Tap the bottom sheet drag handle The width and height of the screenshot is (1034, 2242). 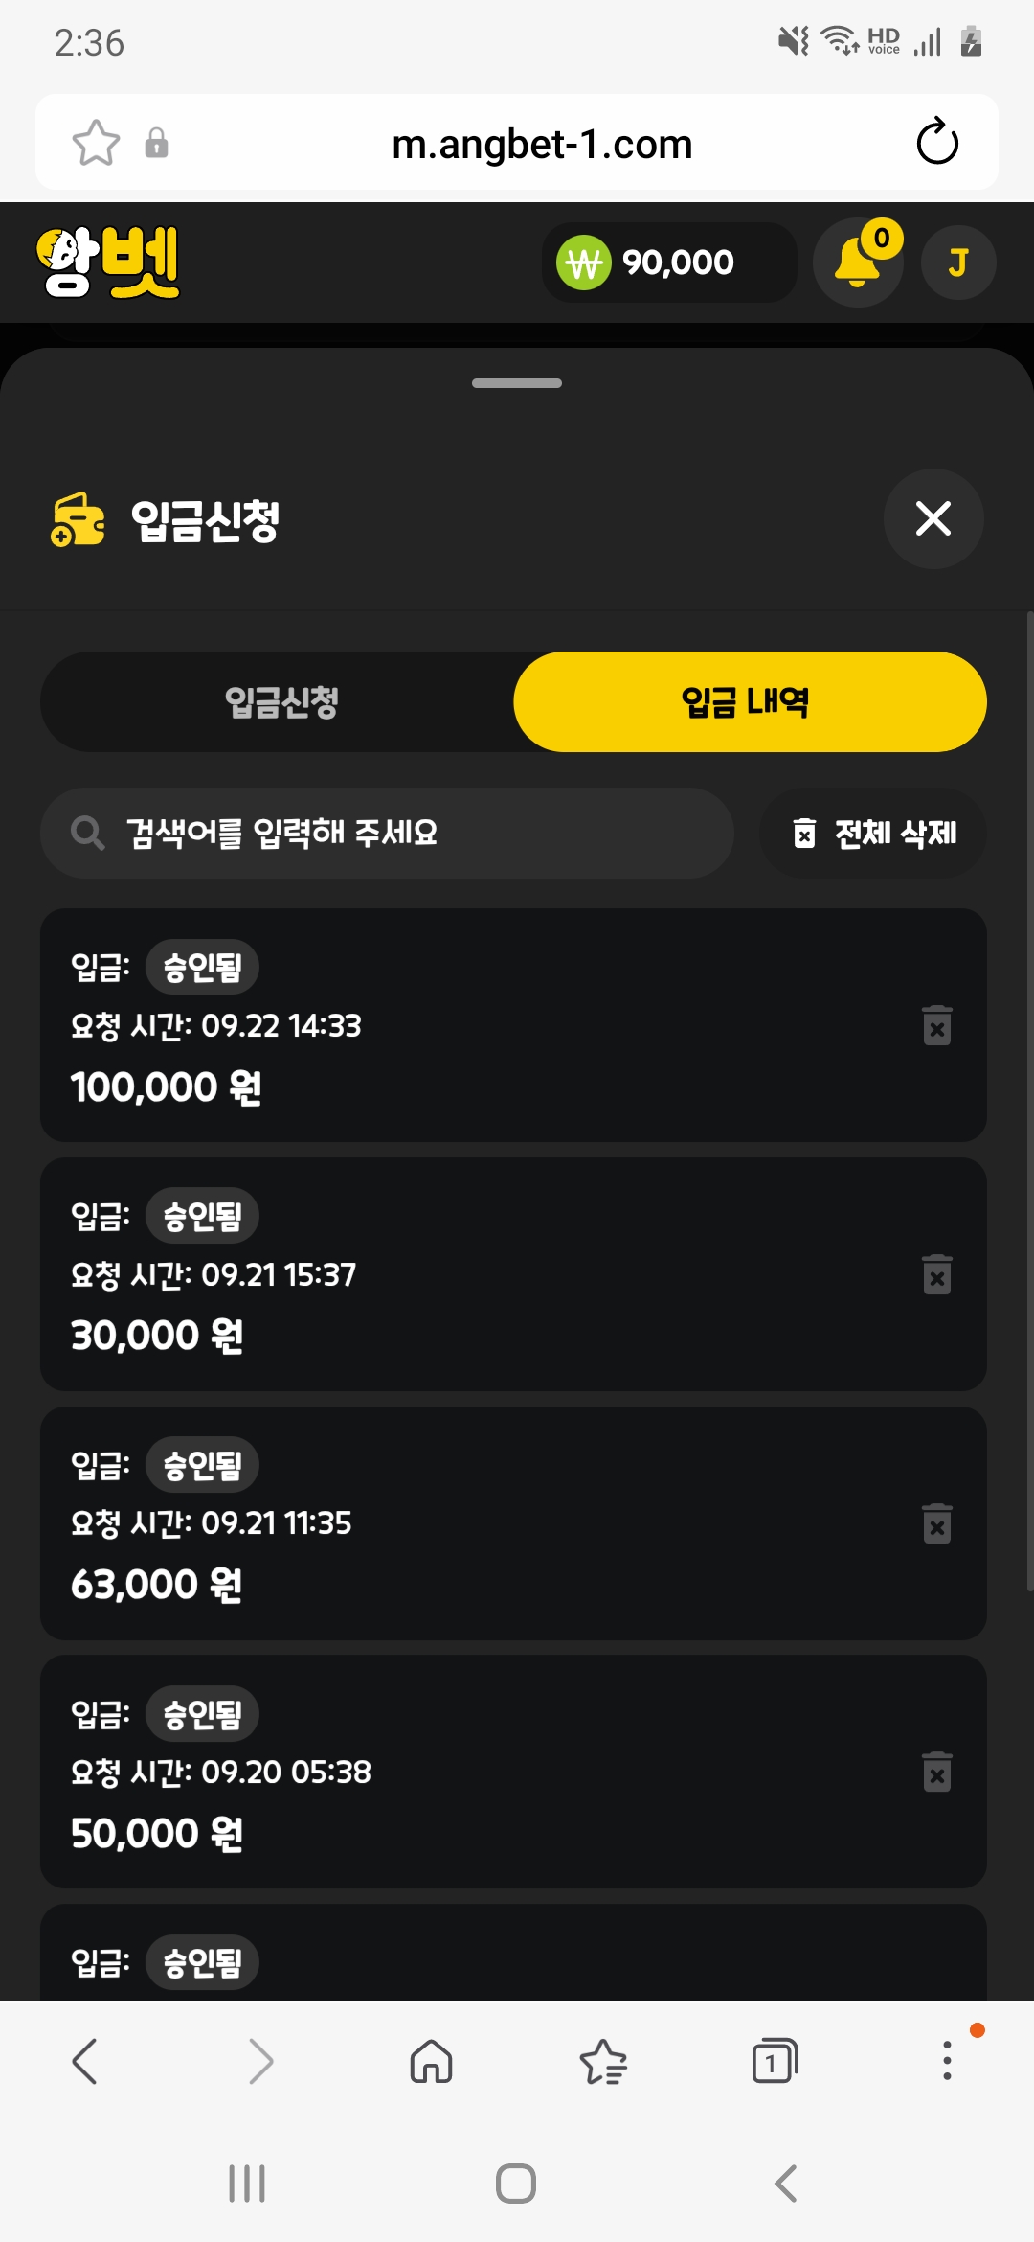pyautogui.click(x=517, y=383)
